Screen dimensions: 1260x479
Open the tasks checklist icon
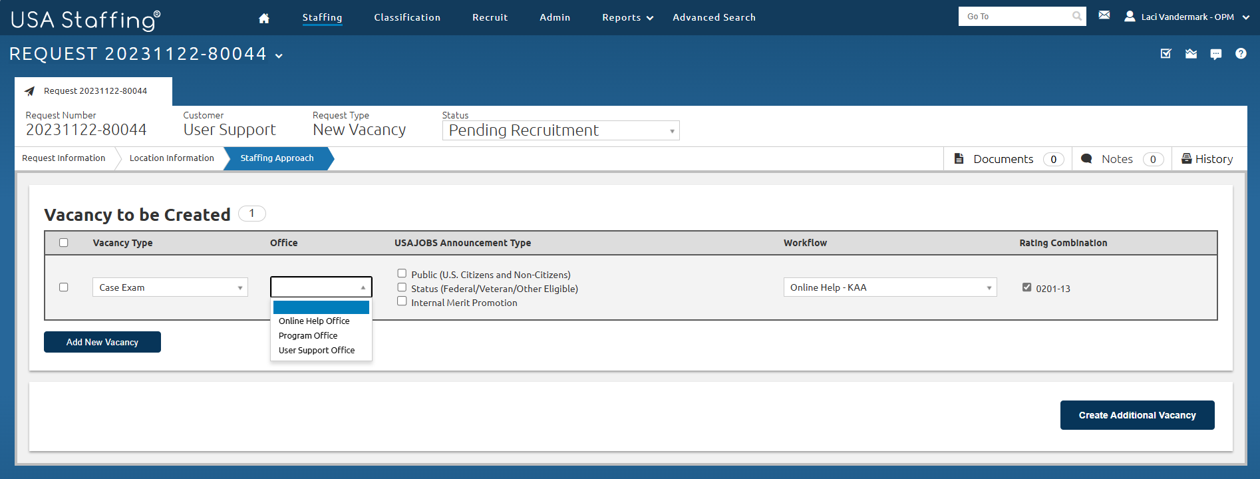tap(1166, 53)
